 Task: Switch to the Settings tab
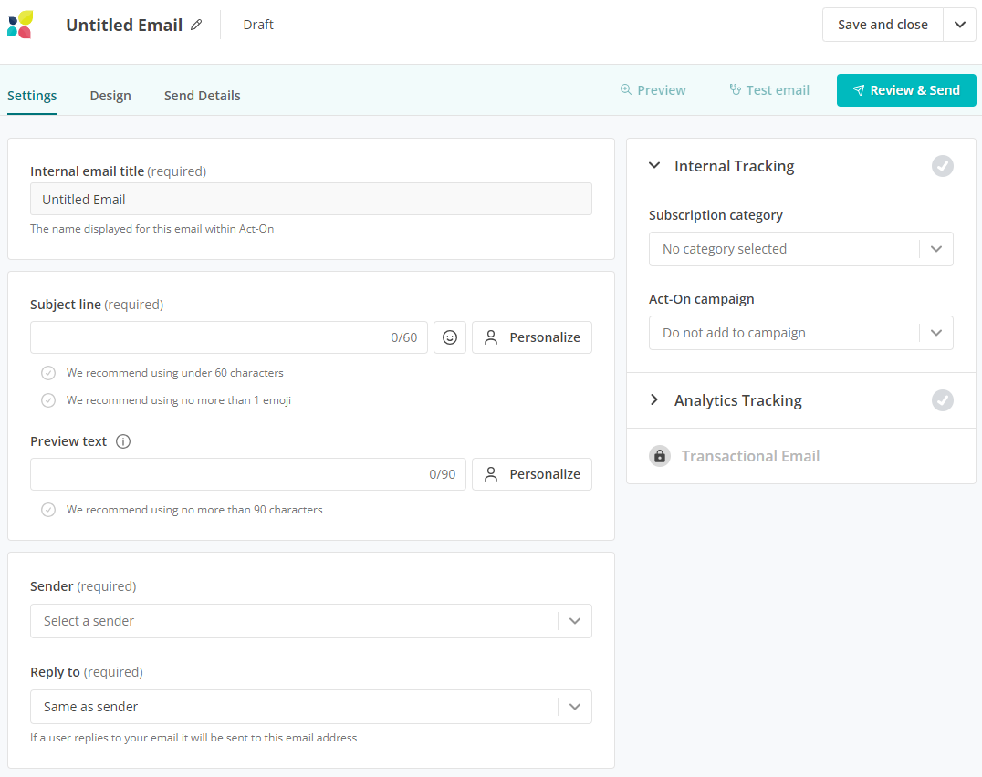(32, 96)
